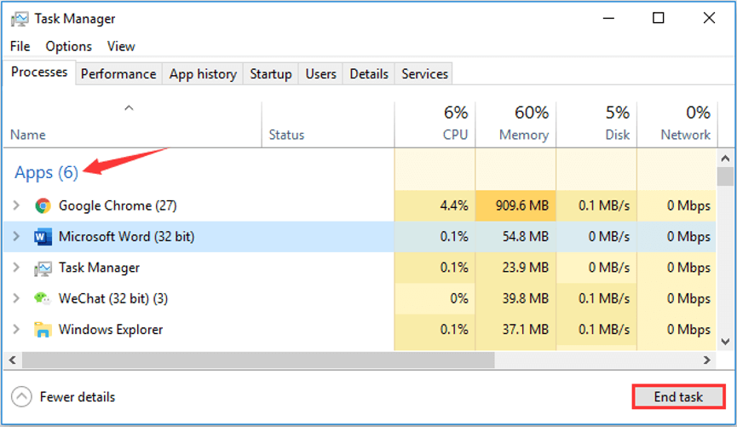Open the View menu

click(121, 47)
